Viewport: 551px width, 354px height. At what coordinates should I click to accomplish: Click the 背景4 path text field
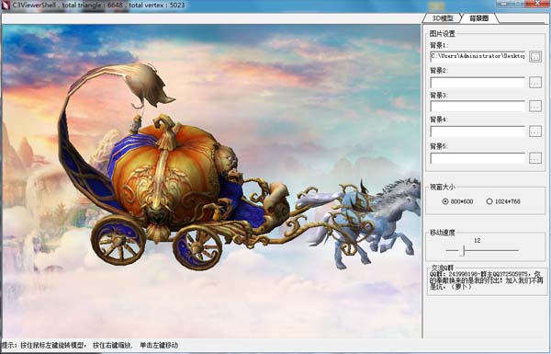[x=478, y=131]
